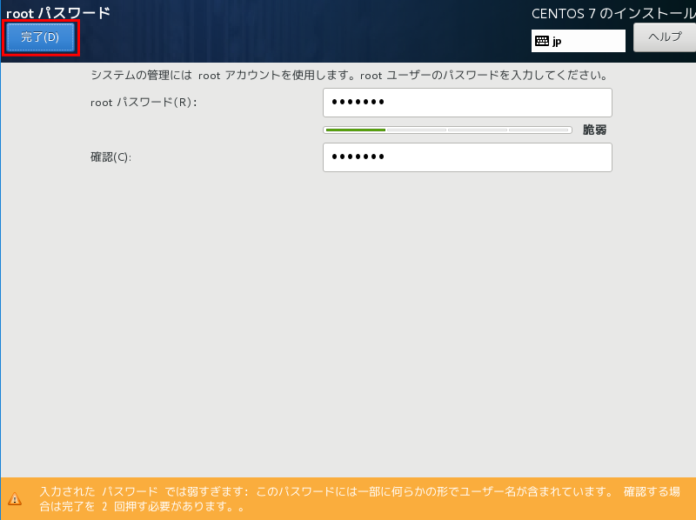
Task: Click the keyboard icon beside jp
Action: point(541,41)
